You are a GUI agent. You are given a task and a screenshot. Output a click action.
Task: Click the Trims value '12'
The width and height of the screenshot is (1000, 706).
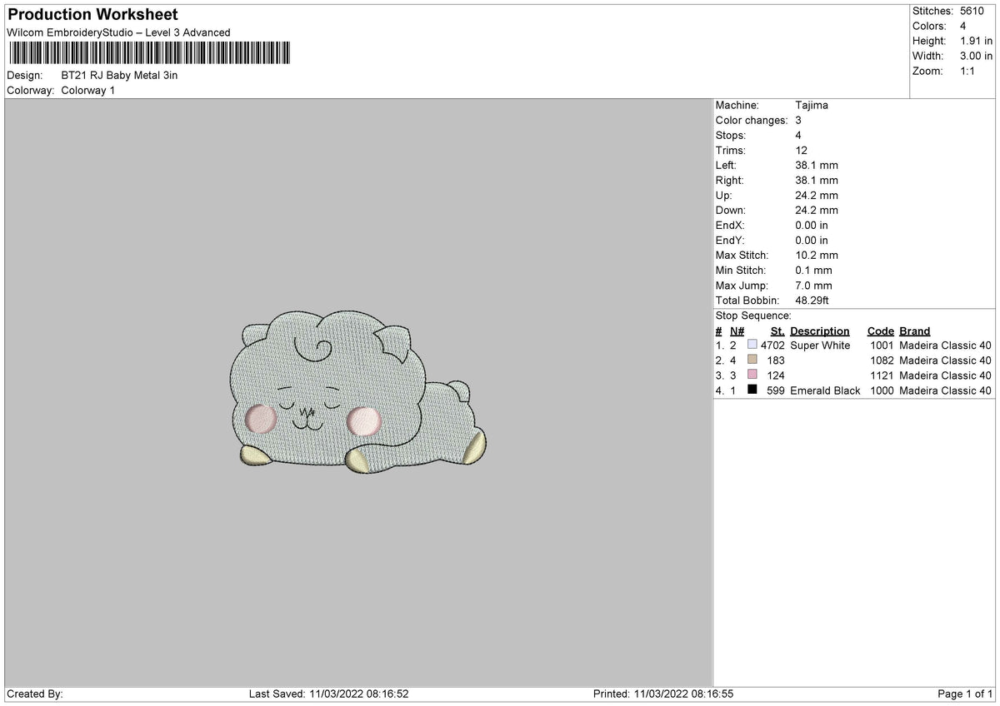pos(802,150)
